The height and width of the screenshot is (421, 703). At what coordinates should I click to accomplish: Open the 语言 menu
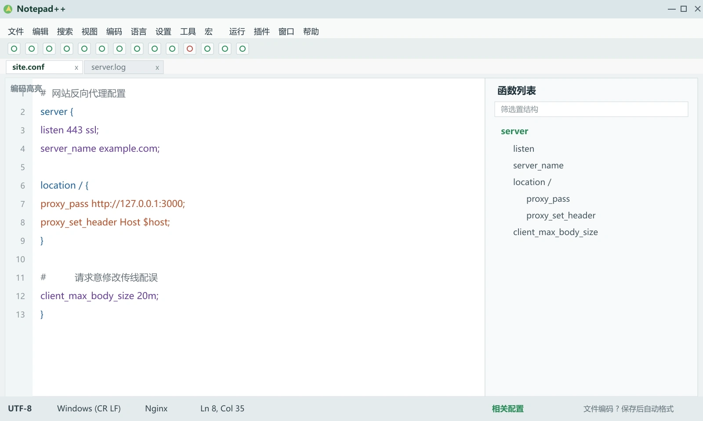(x=139, y=32)
